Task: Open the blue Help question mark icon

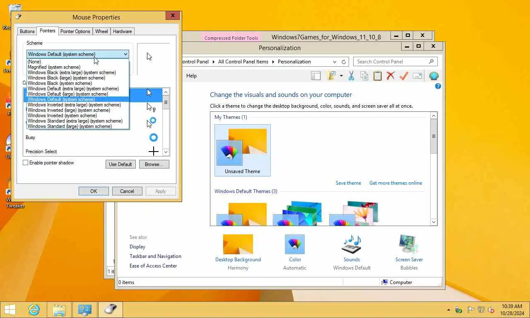Action: 438,86
